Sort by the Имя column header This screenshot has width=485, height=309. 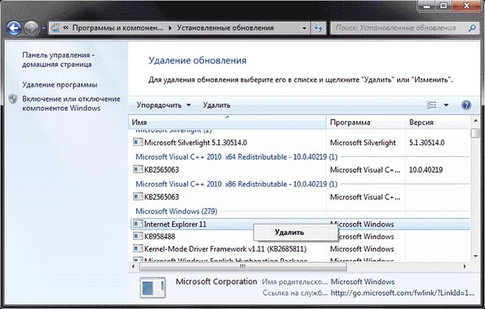pos(227,122)
